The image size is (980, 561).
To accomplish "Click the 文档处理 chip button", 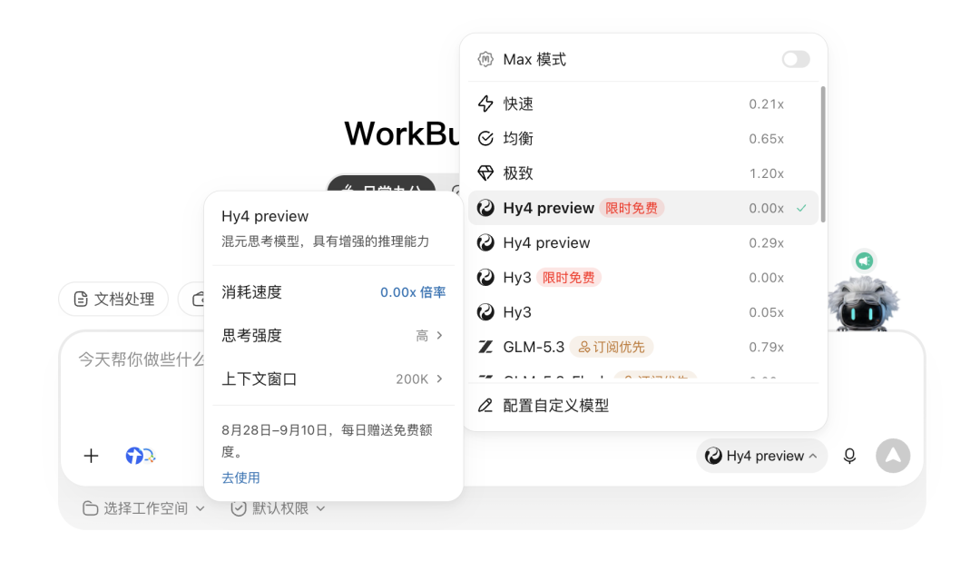I will pos(113,299).
